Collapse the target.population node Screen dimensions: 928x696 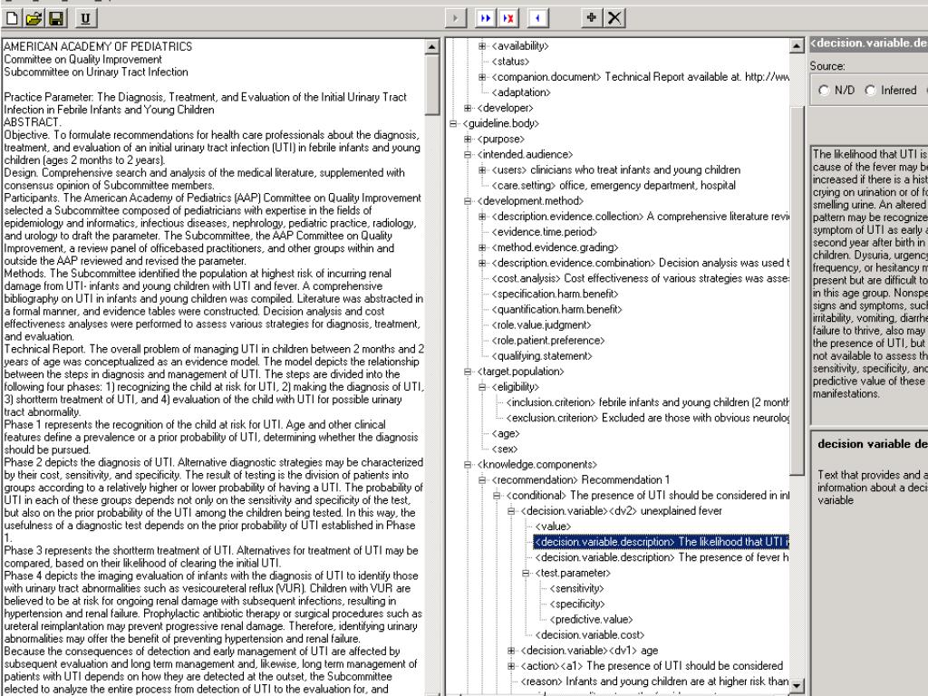(468, 372)
